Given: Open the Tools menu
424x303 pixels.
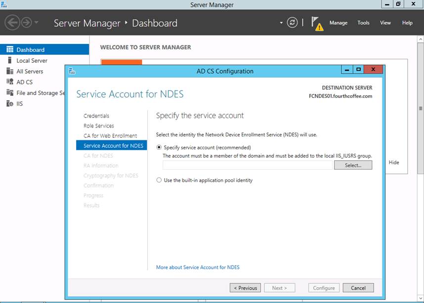Looking at the screenshot, I should (363, 23).
